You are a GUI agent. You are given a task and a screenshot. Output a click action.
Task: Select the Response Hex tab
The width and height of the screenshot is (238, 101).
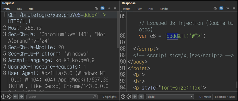[x=151, y=9]
